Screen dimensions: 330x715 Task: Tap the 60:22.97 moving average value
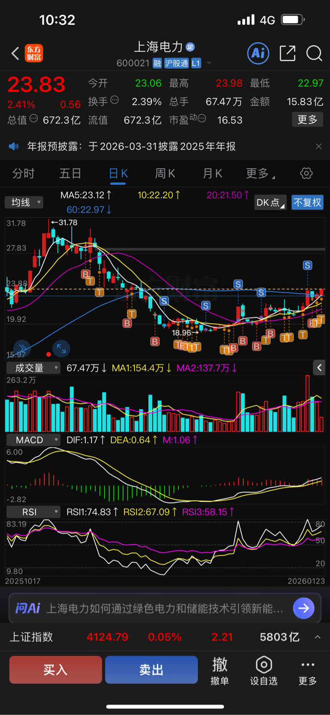89,210
